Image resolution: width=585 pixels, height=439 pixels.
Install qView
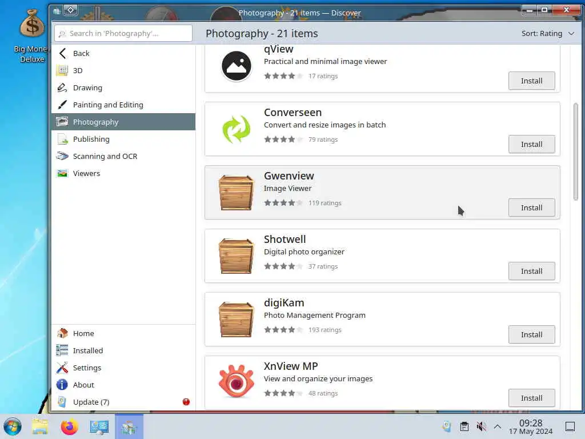[x=531, y=81]
